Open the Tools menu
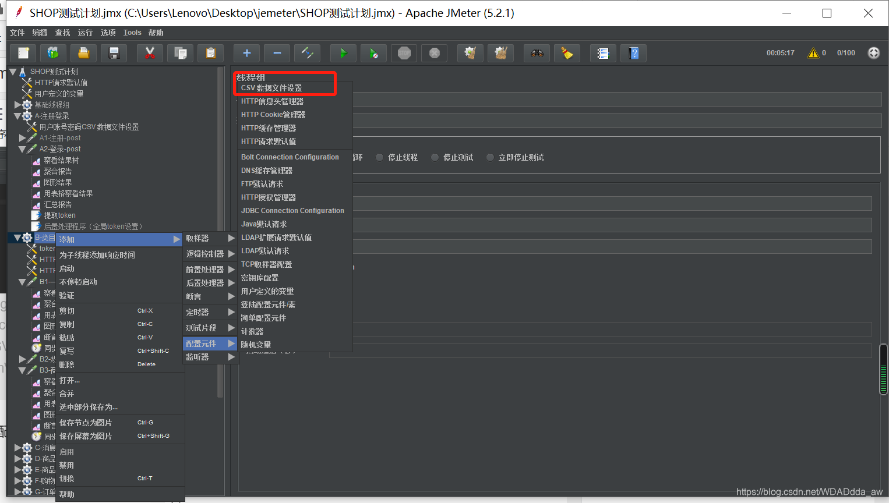 pos(132,33)
